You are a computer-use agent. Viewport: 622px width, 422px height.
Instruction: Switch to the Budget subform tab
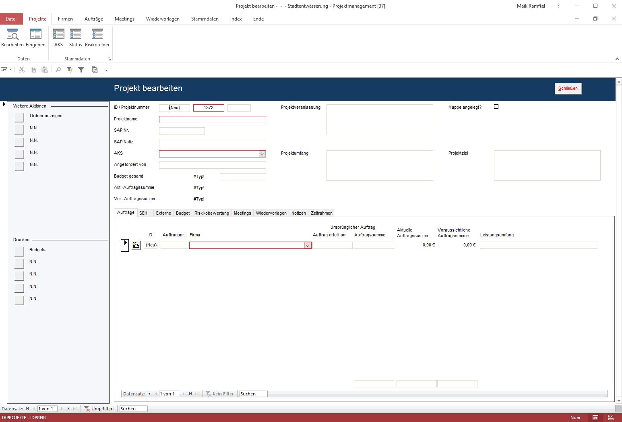coord(183,213)
